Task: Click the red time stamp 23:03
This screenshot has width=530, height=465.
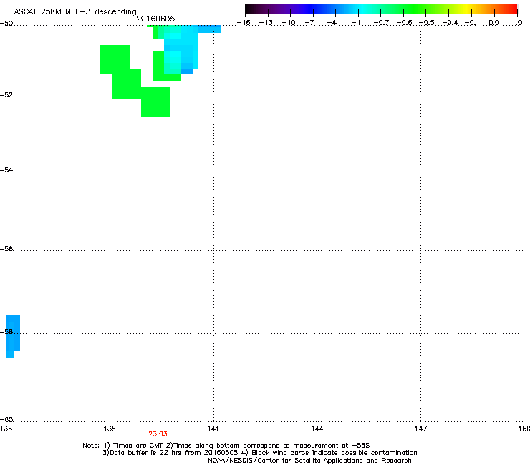Action: click(158, 434)
